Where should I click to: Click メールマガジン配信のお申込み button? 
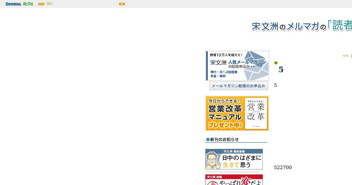238,86
